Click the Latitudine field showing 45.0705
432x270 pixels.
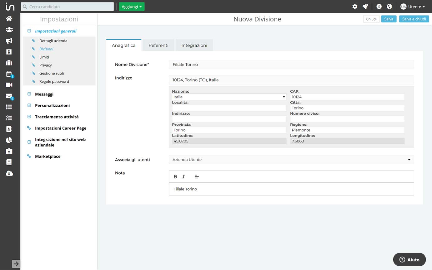tap(229, 141)
